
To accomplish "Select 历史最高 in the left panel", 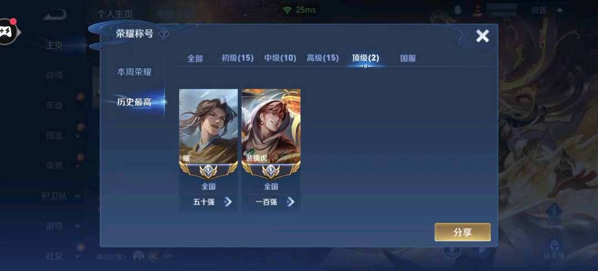I will click(x=134, y=102).
